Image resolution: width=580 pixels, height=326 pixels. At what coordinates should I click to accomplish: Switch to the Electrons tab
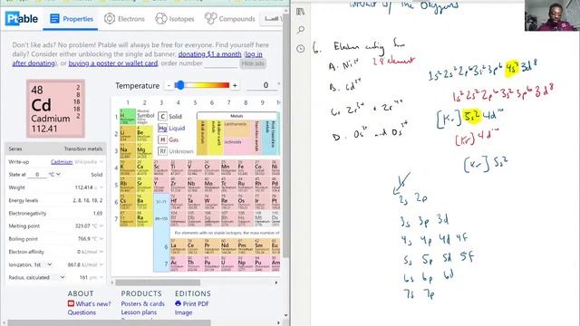click(124, 18)
